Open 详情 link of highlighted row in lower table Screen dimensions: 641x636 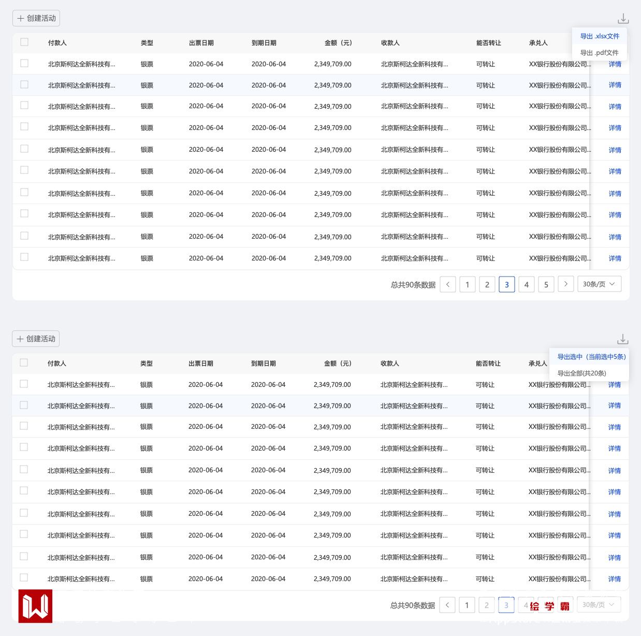[615, 406]
